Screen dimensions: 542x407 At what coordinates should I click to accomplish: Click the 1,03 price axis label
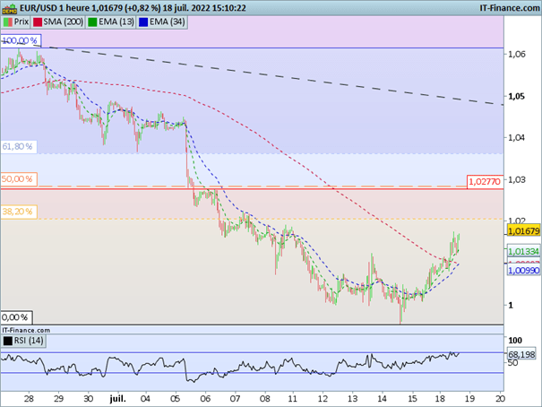point(516,180)
